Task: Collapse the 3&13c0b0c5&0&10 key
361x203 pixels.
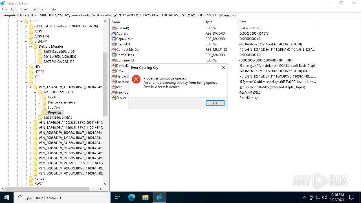Action: point(35,92)
